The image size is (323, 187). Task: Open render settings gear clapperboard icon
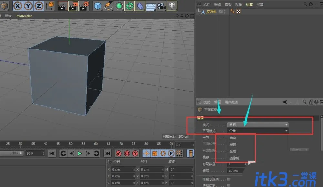(x=84, y=6)
